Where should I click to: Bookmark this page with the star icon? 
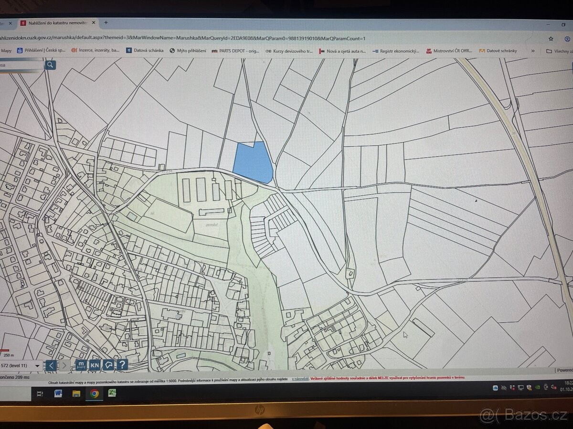click(x=551, y=39)
